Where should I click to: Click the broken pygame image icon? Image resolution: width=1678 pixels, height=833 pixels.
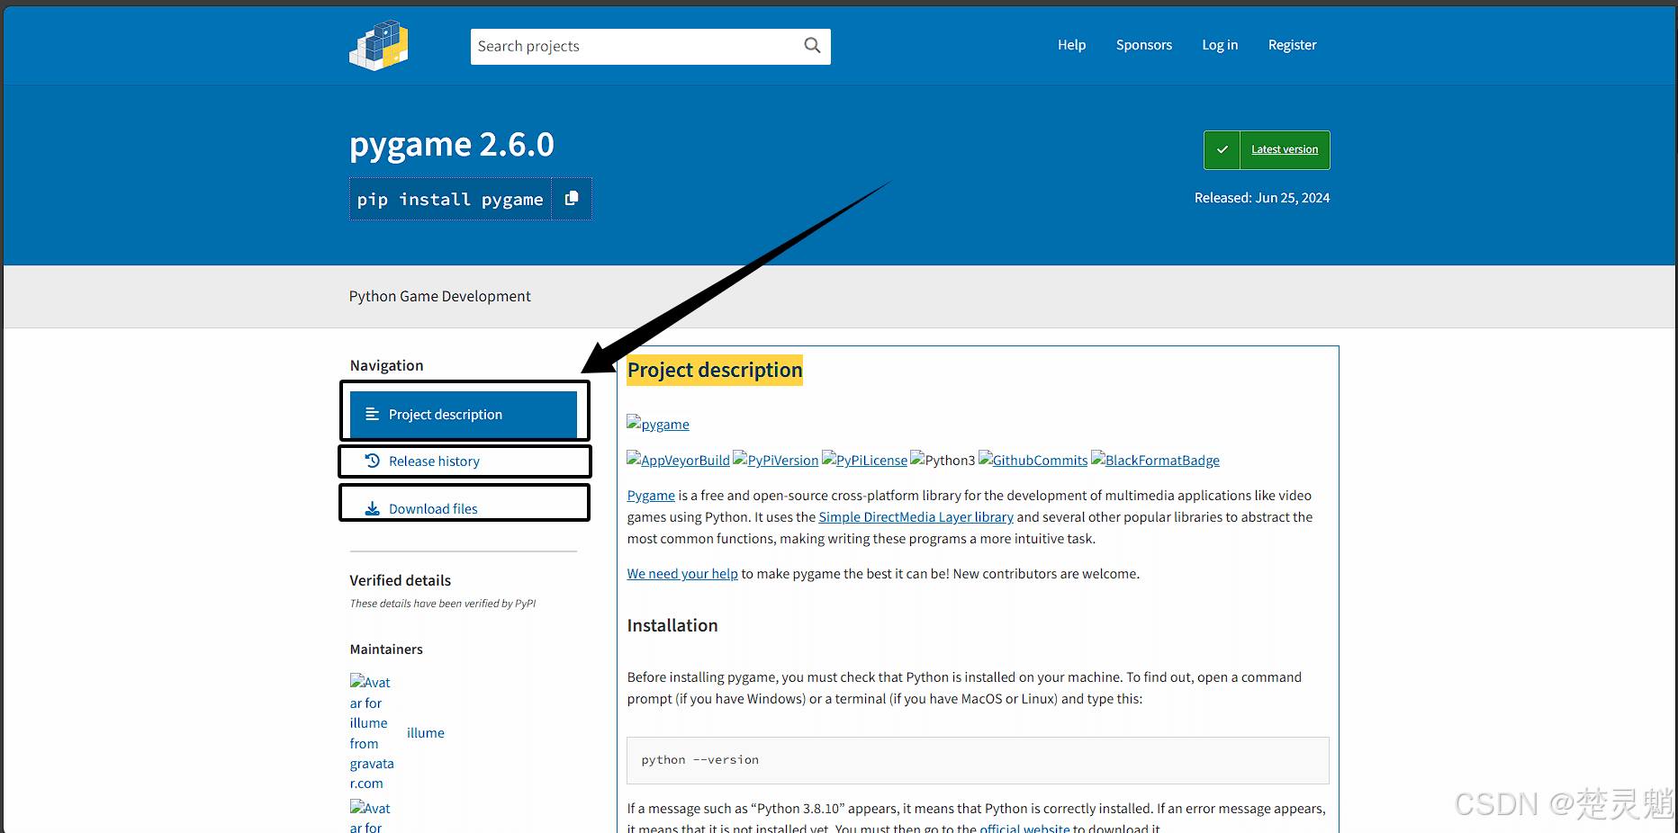pyautogui.click(x=634, y=423)
